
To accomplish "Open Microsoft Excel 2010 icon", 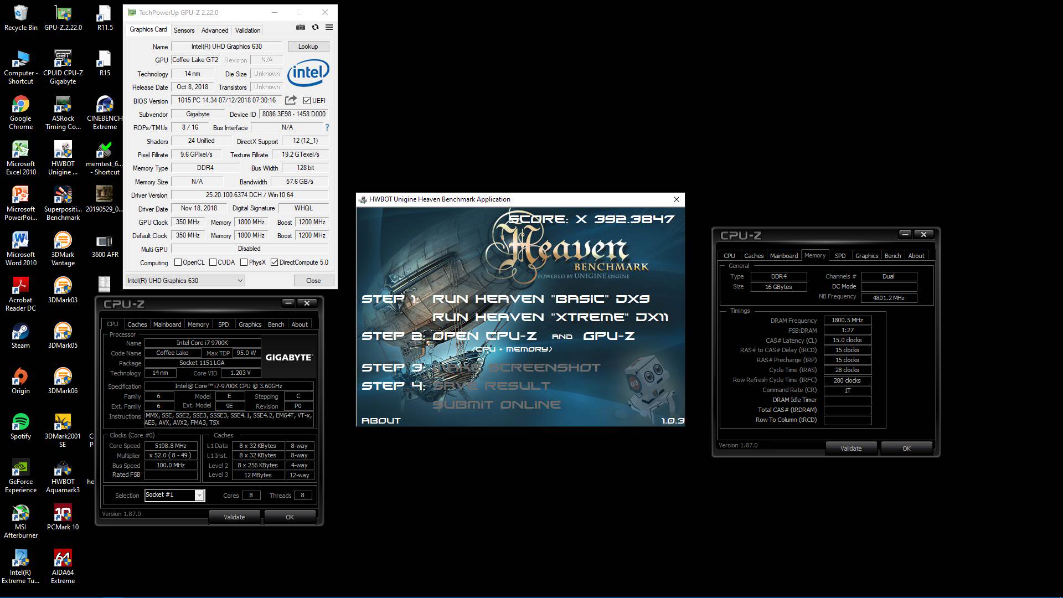I will click(x=20, y=158).
